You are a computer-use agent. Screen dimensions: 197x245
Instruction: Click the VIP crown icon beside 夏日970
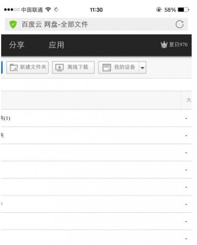[x=164, y=45]
